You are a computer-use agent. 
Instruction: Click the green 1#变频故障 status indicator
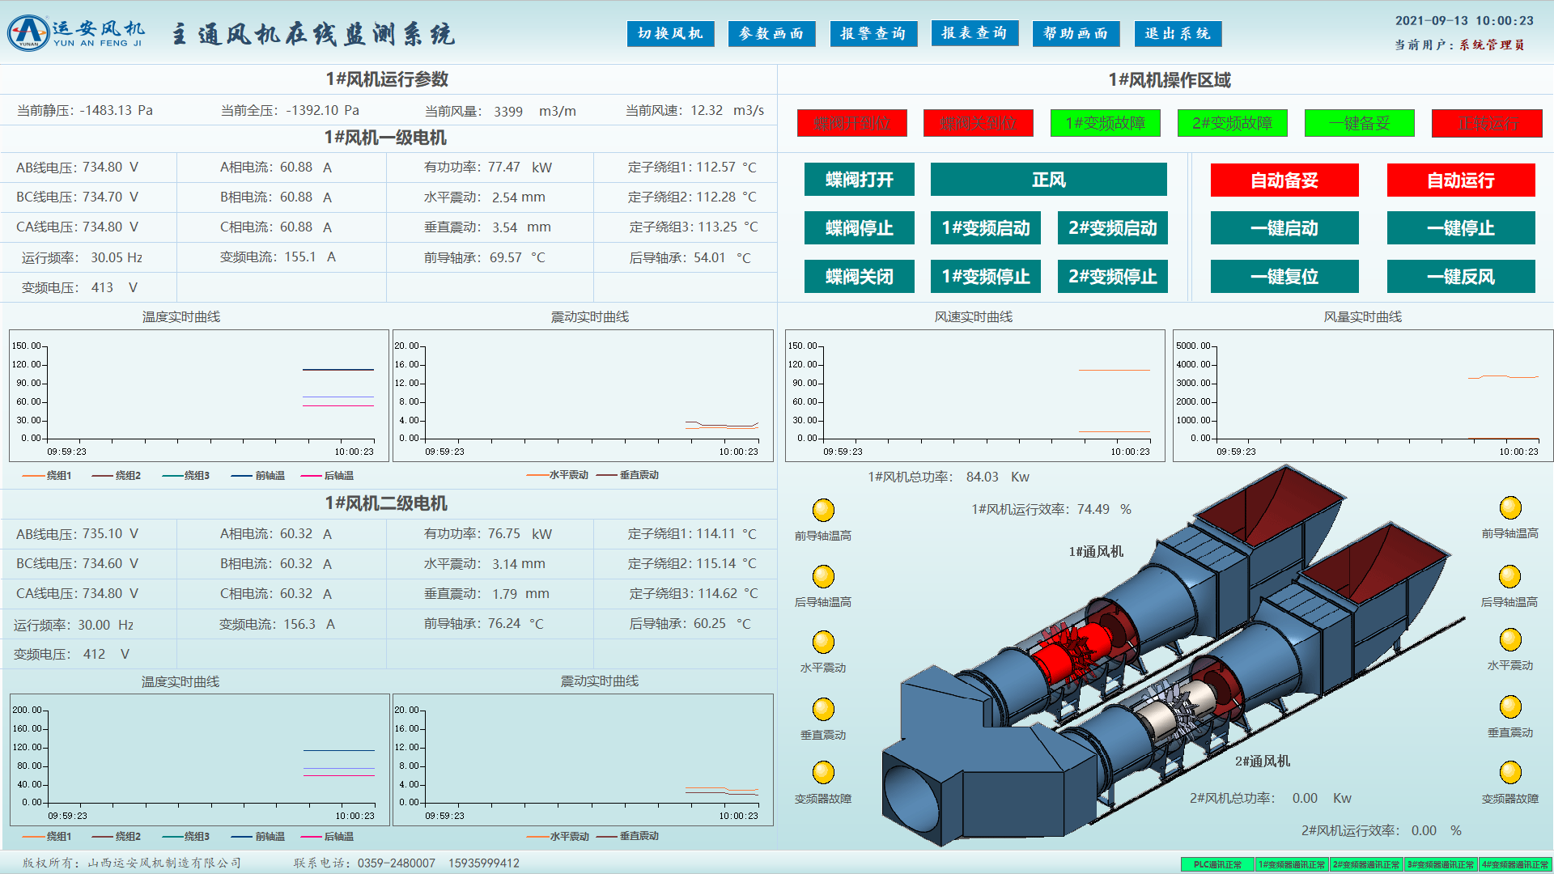(1105, 123)
